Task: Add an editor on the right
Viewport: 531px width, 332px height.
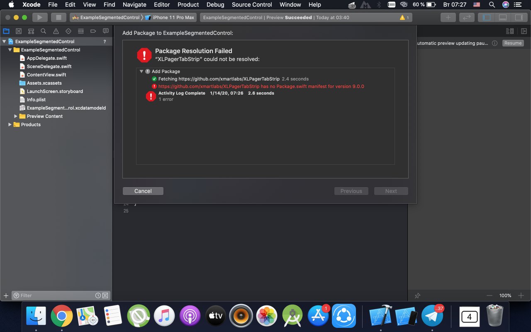Action: (x=524, y=31)
